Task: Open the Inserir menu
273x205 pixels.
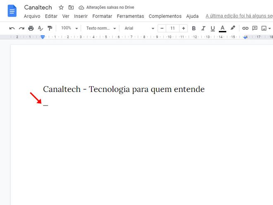Action: [81, 16]
